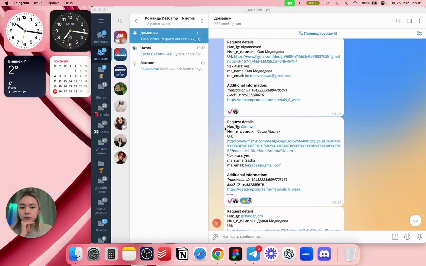This screenshot has width=426, height=266.
Task: Jump to latest messages with down-arrow button
Action: (x=415, y=220)
